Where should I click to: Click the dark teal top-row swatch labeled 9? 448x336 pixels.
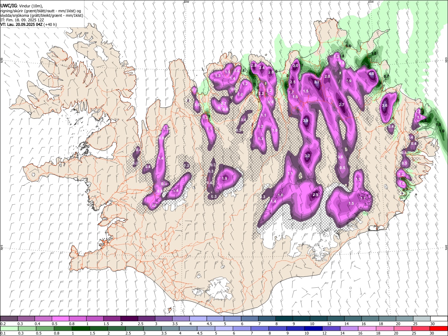[x=301, y=319]
